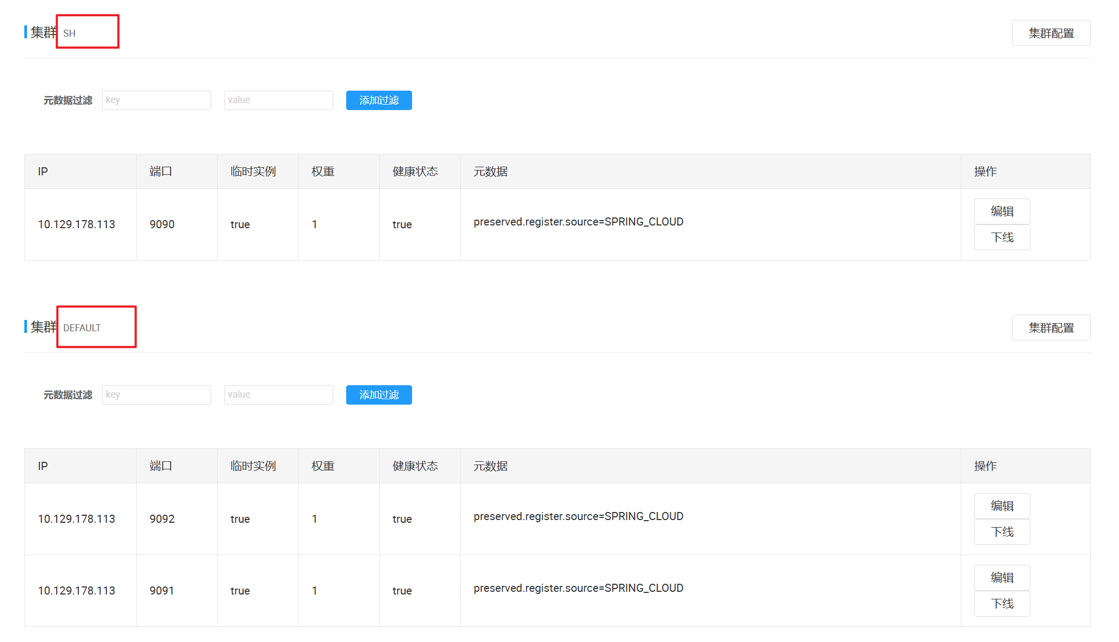Take the port 9091 instance offline
Image resolution: width=1119 pixels, height=642 pixels.
tap(1001, 604)
